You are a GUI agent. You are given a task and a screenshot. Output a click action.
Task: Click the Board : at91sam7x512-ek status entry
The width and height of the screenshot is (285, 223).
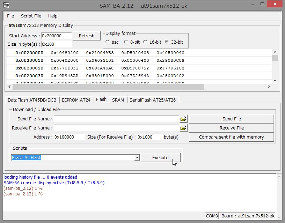pos(247,216)
